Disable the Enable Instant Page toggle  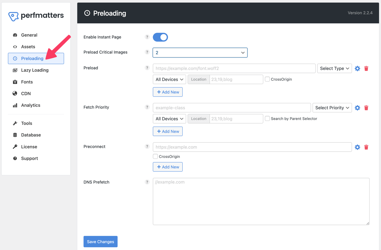point(160,37)
